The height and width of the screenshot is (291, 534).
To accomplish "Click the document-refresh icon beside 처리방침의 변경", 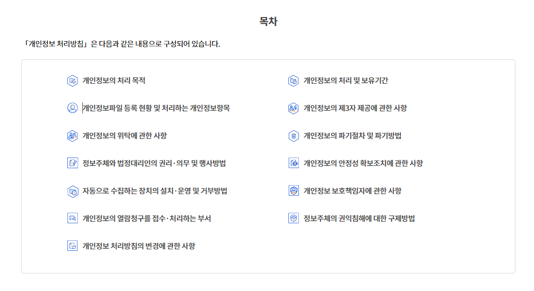I will (72, 246).
